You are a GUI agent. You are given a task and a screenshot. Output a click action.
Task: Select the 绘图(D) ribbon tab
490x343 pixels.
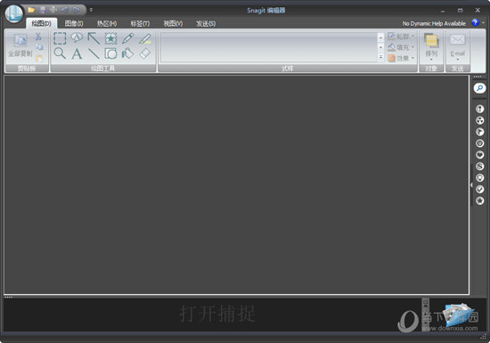coord(41,23)
